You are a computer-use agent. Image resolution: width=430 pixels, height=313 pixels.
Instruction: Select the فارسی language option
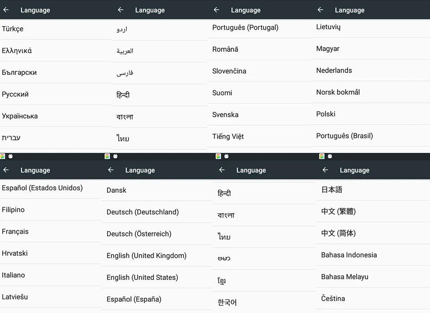tap(125, 73)
